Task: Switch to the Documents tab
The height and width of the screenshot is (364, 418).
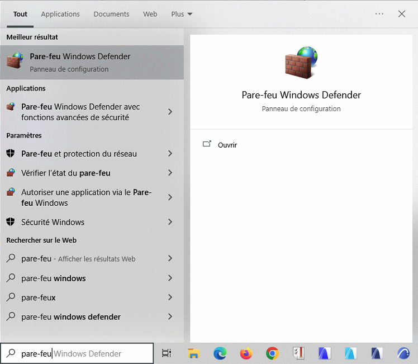Action: [x=111, y=14]
